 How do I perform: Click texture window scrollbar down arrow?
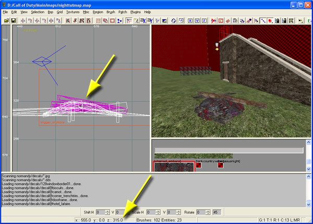pos(308,169)
